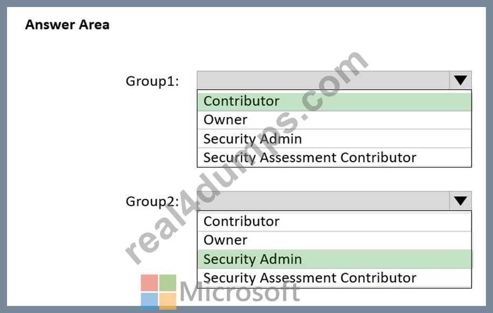Pick the highlighted Security Admin under Group2
Screen dimensions: 493x313
[335, 259]
